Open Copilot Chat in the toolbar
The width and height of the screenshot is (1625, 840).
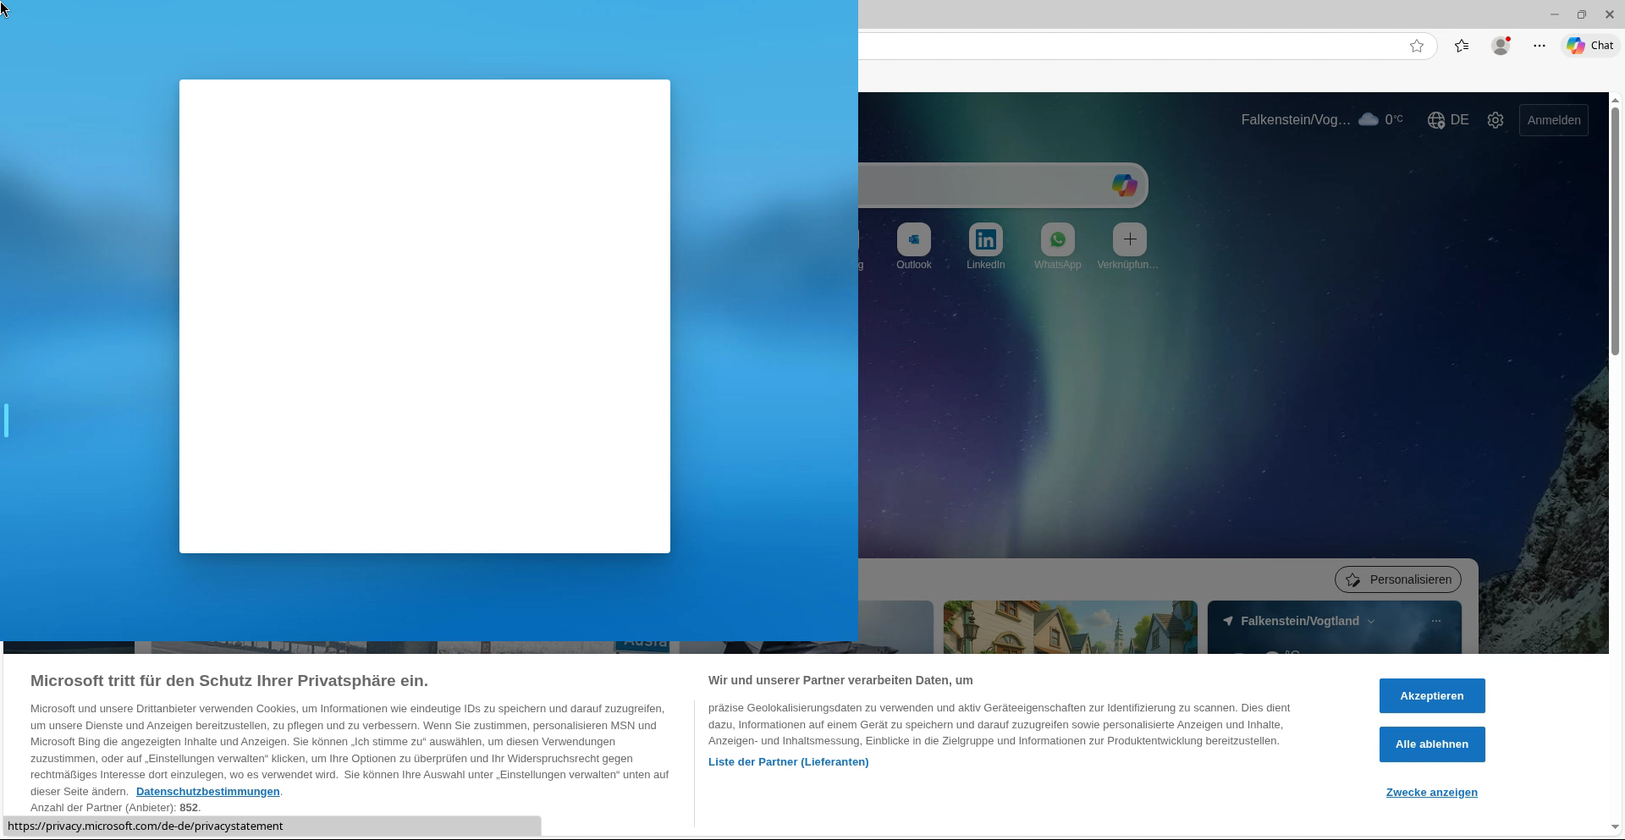(1589, 46)
